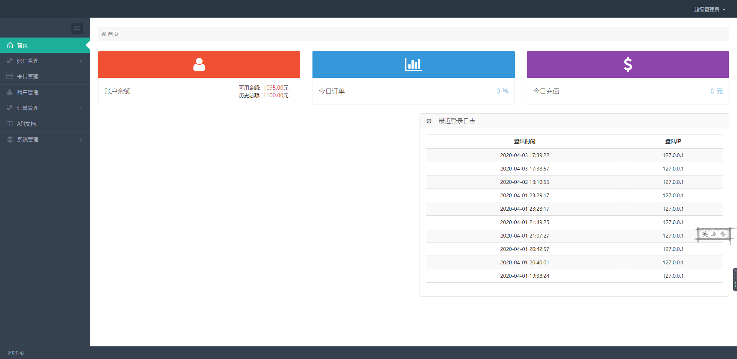Open API文档 menu item
737x359 pixels.
click(x=45, y=124)
